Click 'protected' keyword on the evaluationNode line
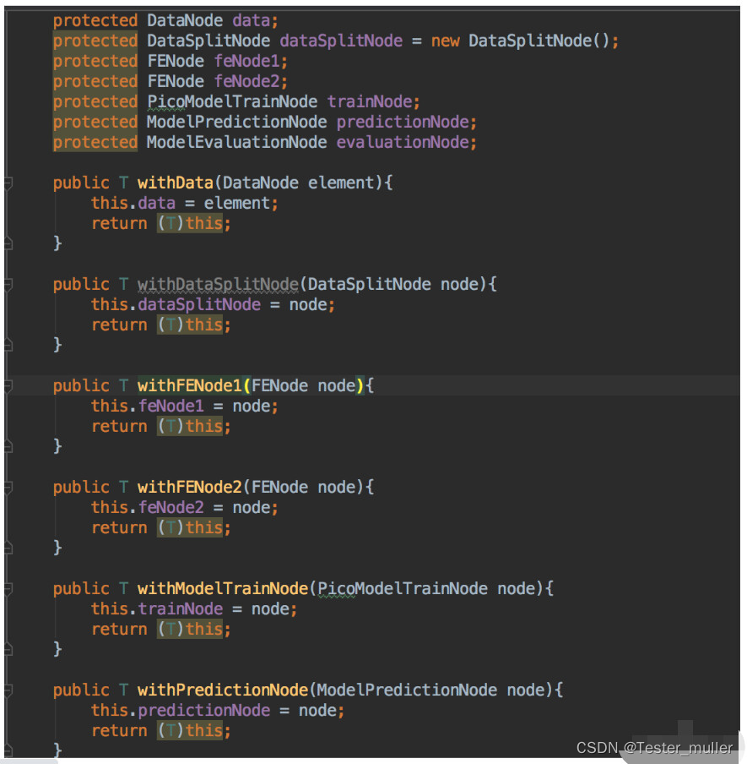 (x=95, y=142)
